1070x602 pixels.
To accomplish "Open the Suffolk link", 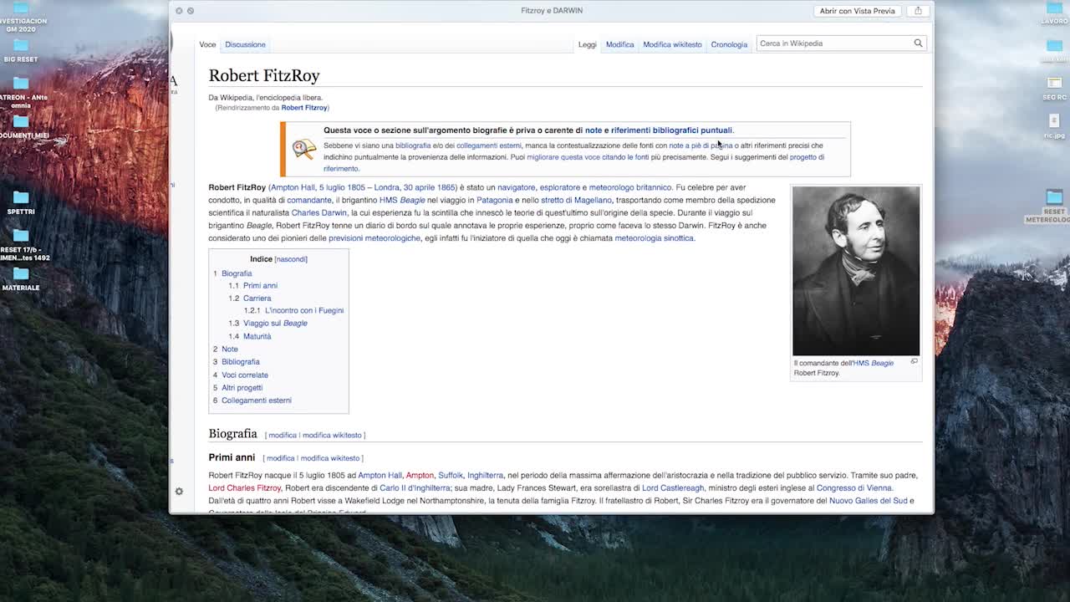I will click(x=451, y=476).
